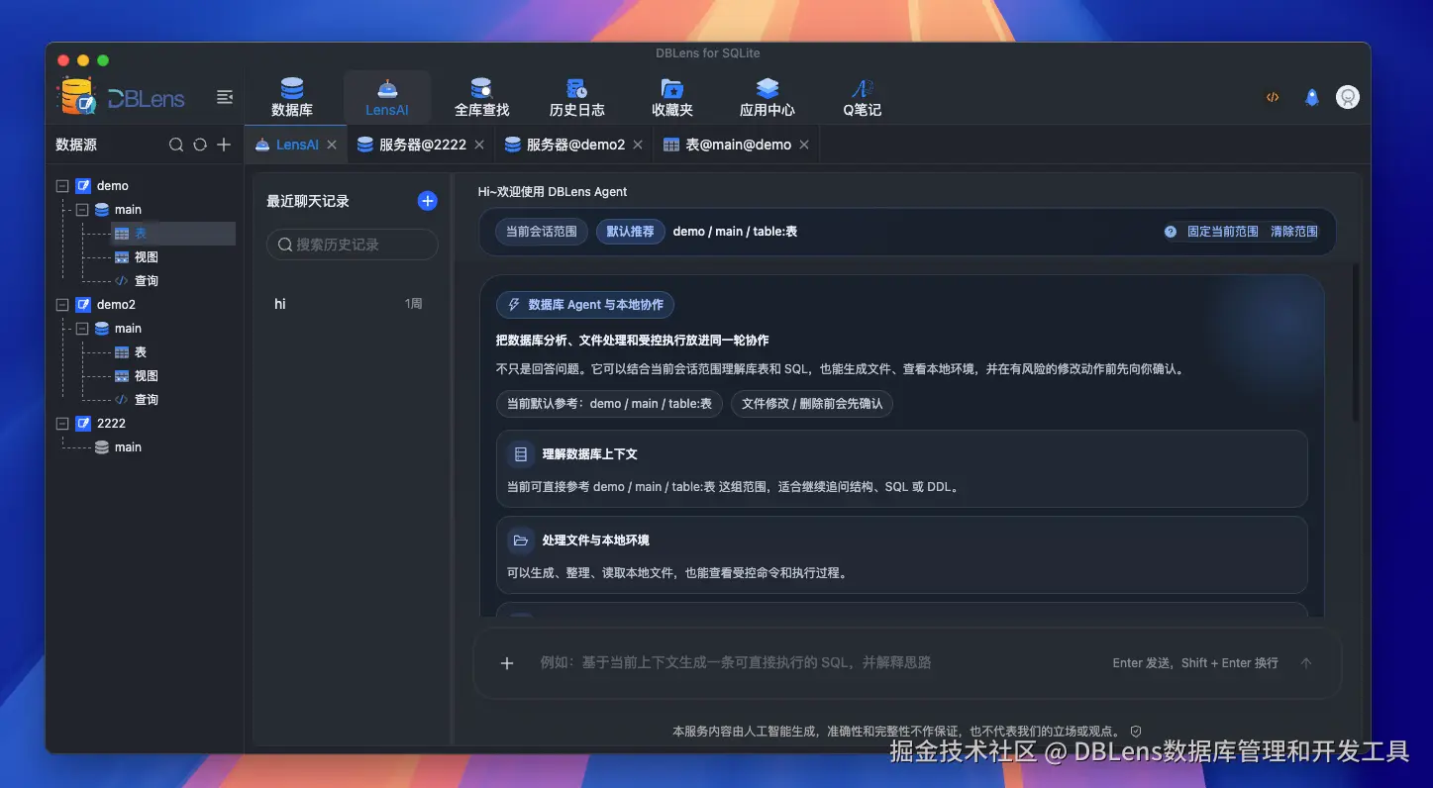Click 固定当前范围 link

point(1223,232)
